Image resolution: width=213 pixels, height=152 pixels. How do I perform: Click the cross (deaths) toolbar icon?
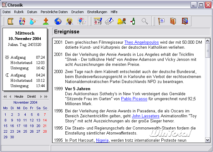tap(46, 21)
